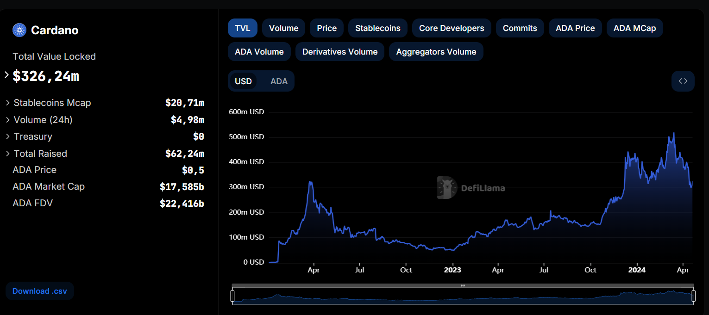Screen dimensions: 709x315
Task: Toggle the Stablecoins chart series
Action: [378, 28]
